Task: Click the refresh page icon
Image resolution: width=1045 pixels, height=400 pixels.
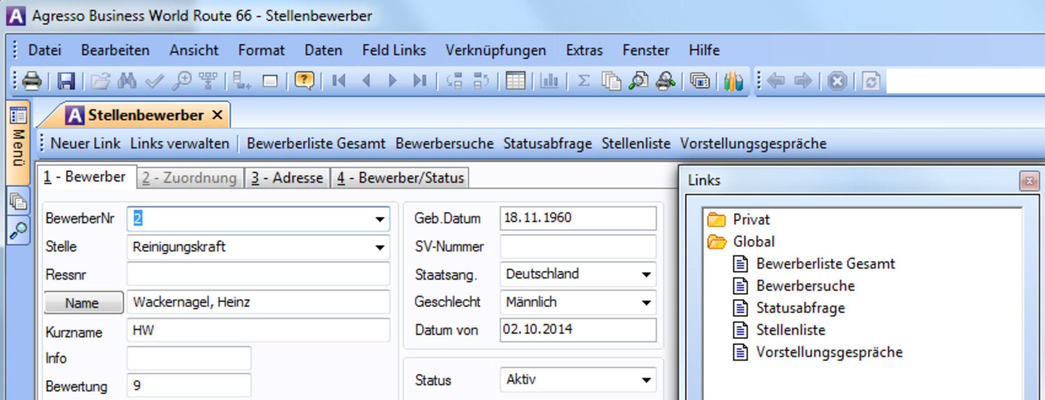Action: [871, 82]
